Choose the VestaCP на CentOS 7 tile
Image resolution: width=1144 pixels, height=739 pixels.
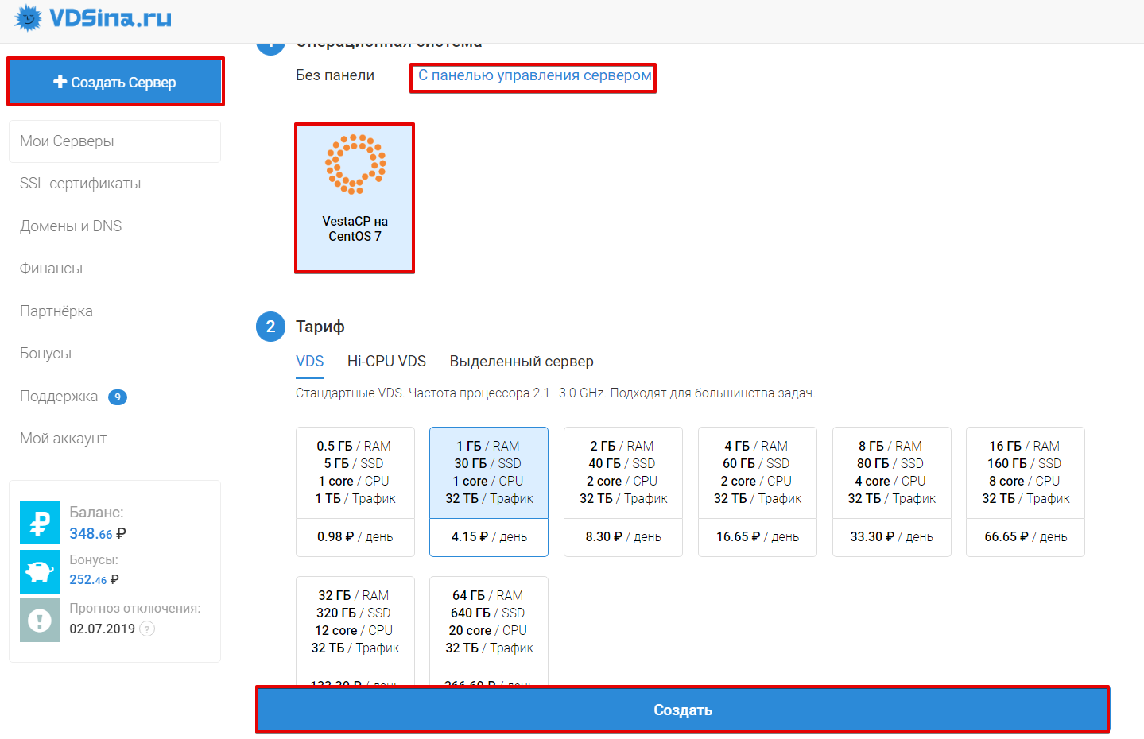pos(355,198)
